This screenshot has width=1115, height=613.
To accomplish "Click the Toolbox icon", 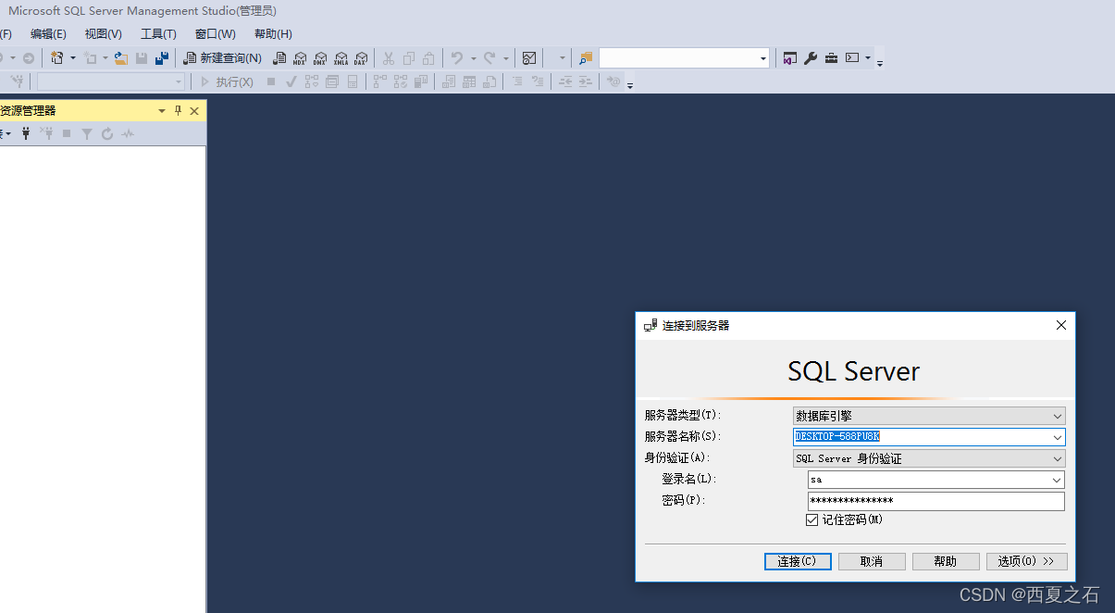I will [x=831, y=57].
